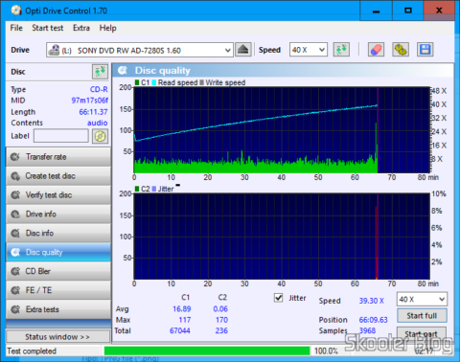
Task: Open the Transfer rate test
Action: pyautogui.click(x=58, y=157)
